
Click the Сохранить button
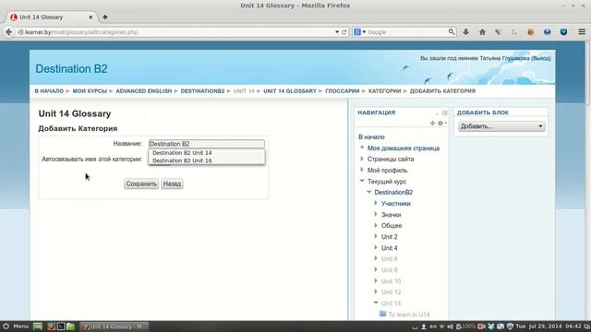(141, 184)
